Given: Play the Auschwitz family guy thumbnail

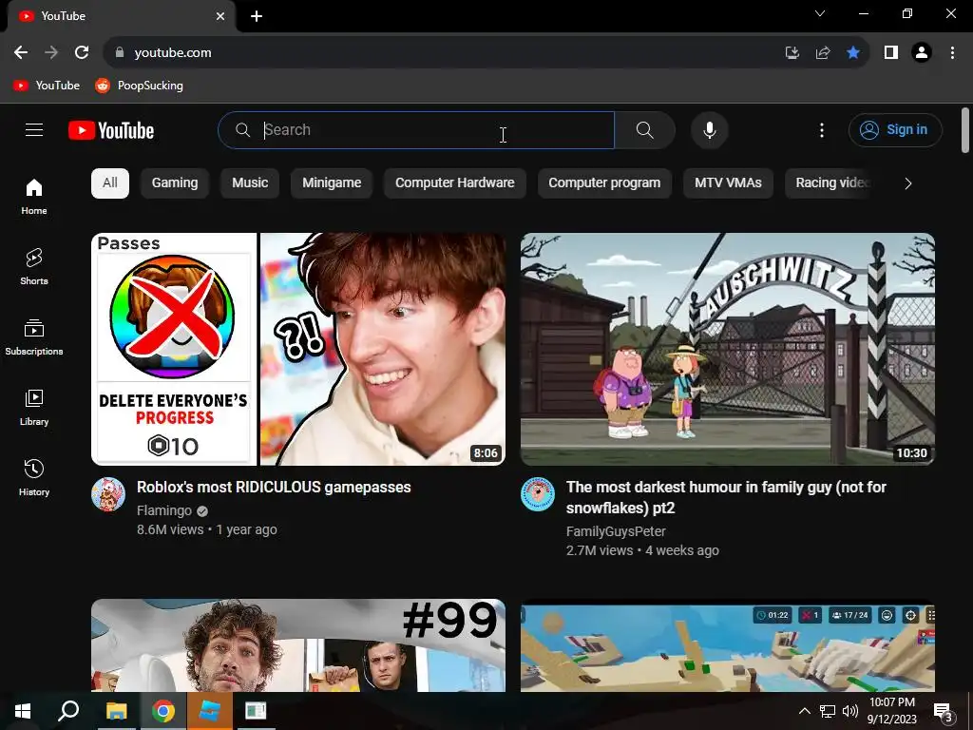Looking at the screenshot, I should coord(727,349).
